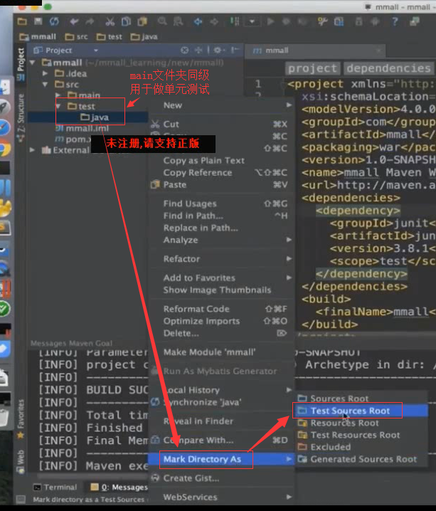This screenshot has width=436, height=511.
Task: Select Excluded in Mark Directory submenu
Action: [x=361, y=447]
